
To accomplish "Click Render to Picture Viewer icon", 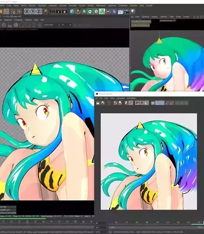I will (x=58, y=11).
